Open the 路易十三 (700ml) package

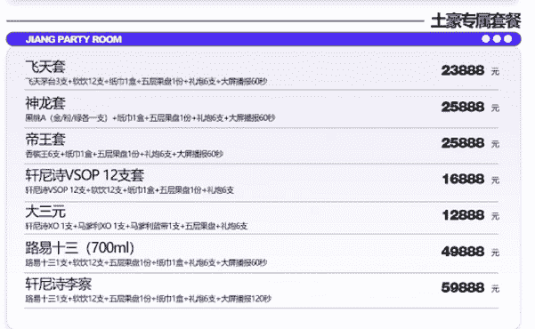[x=80, y=248]
